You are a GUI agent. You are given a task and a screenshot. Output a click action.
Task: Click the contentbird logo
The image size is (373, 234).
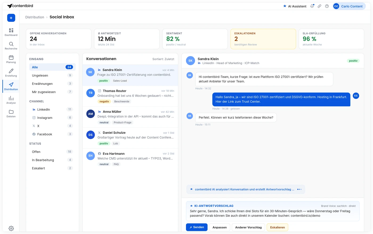(x=20, y=6)
